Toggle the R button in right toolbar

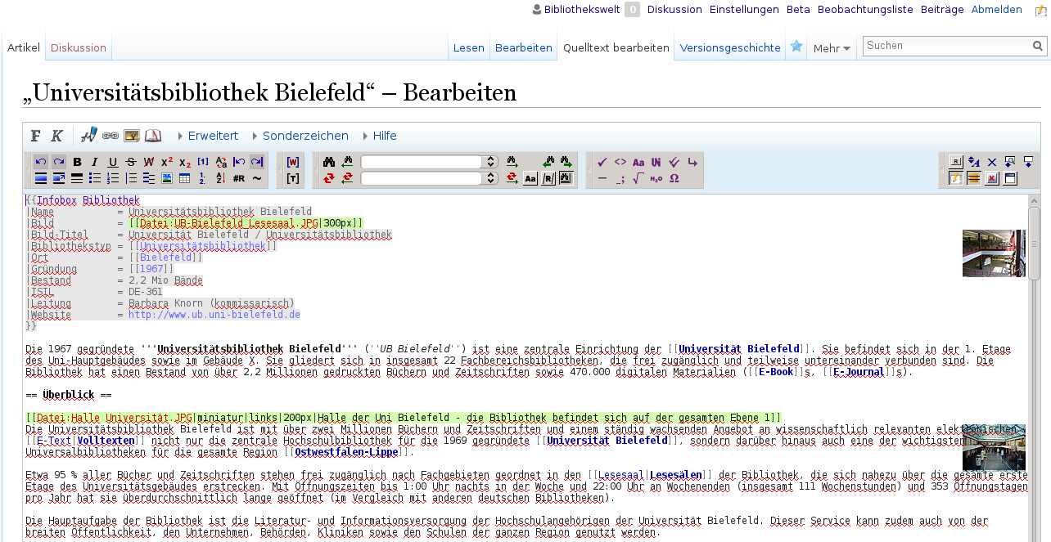pos(956,162)
